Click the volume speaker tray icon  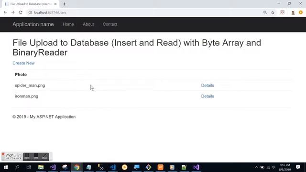pyautogui.click(x=273, y=167)
